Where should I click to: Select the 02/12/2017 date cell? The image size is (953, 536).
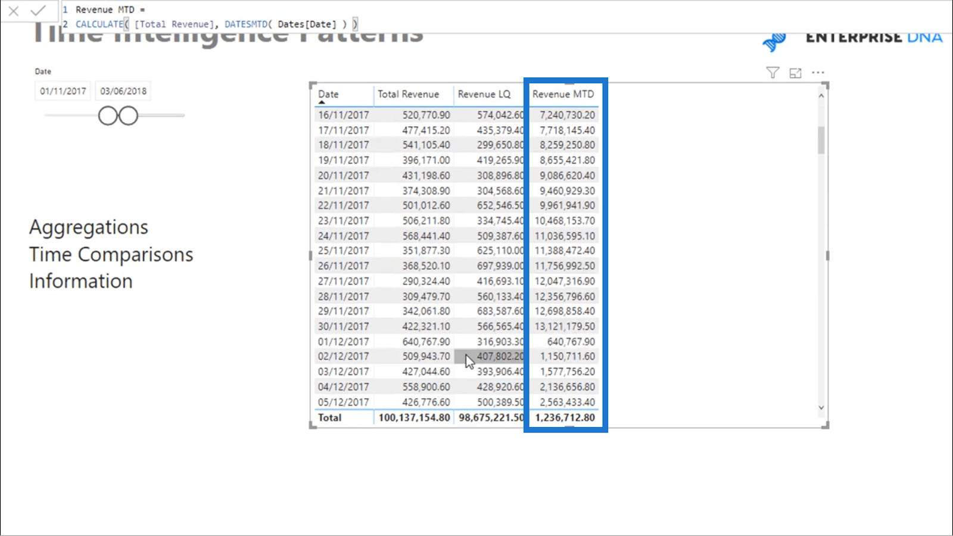click(x=343, y=356)
